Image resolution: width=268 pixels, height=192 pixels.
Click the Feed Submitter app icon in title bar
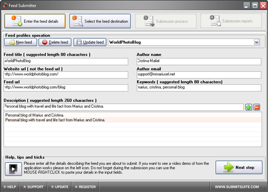tap(5, 6)
